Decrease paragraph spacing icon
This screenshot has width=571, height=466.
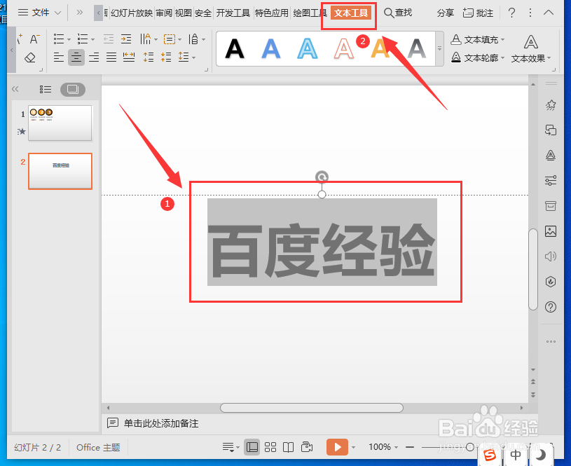click(166, 57)
